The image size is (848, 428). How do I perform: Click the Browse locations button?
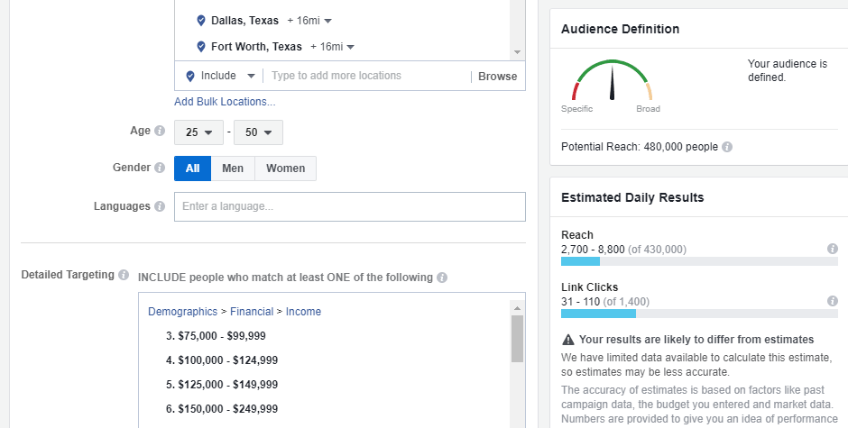[x=497, y=77]
